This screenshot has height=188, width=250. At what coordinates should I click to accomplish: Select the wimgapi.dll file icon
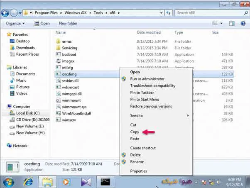(x=59, y=94)
